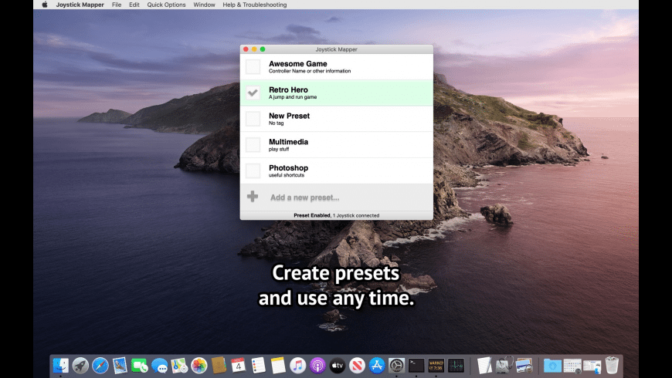Click 'Add a new preset...' text
Screen dimensions: 672x378
tap(304, 197)
